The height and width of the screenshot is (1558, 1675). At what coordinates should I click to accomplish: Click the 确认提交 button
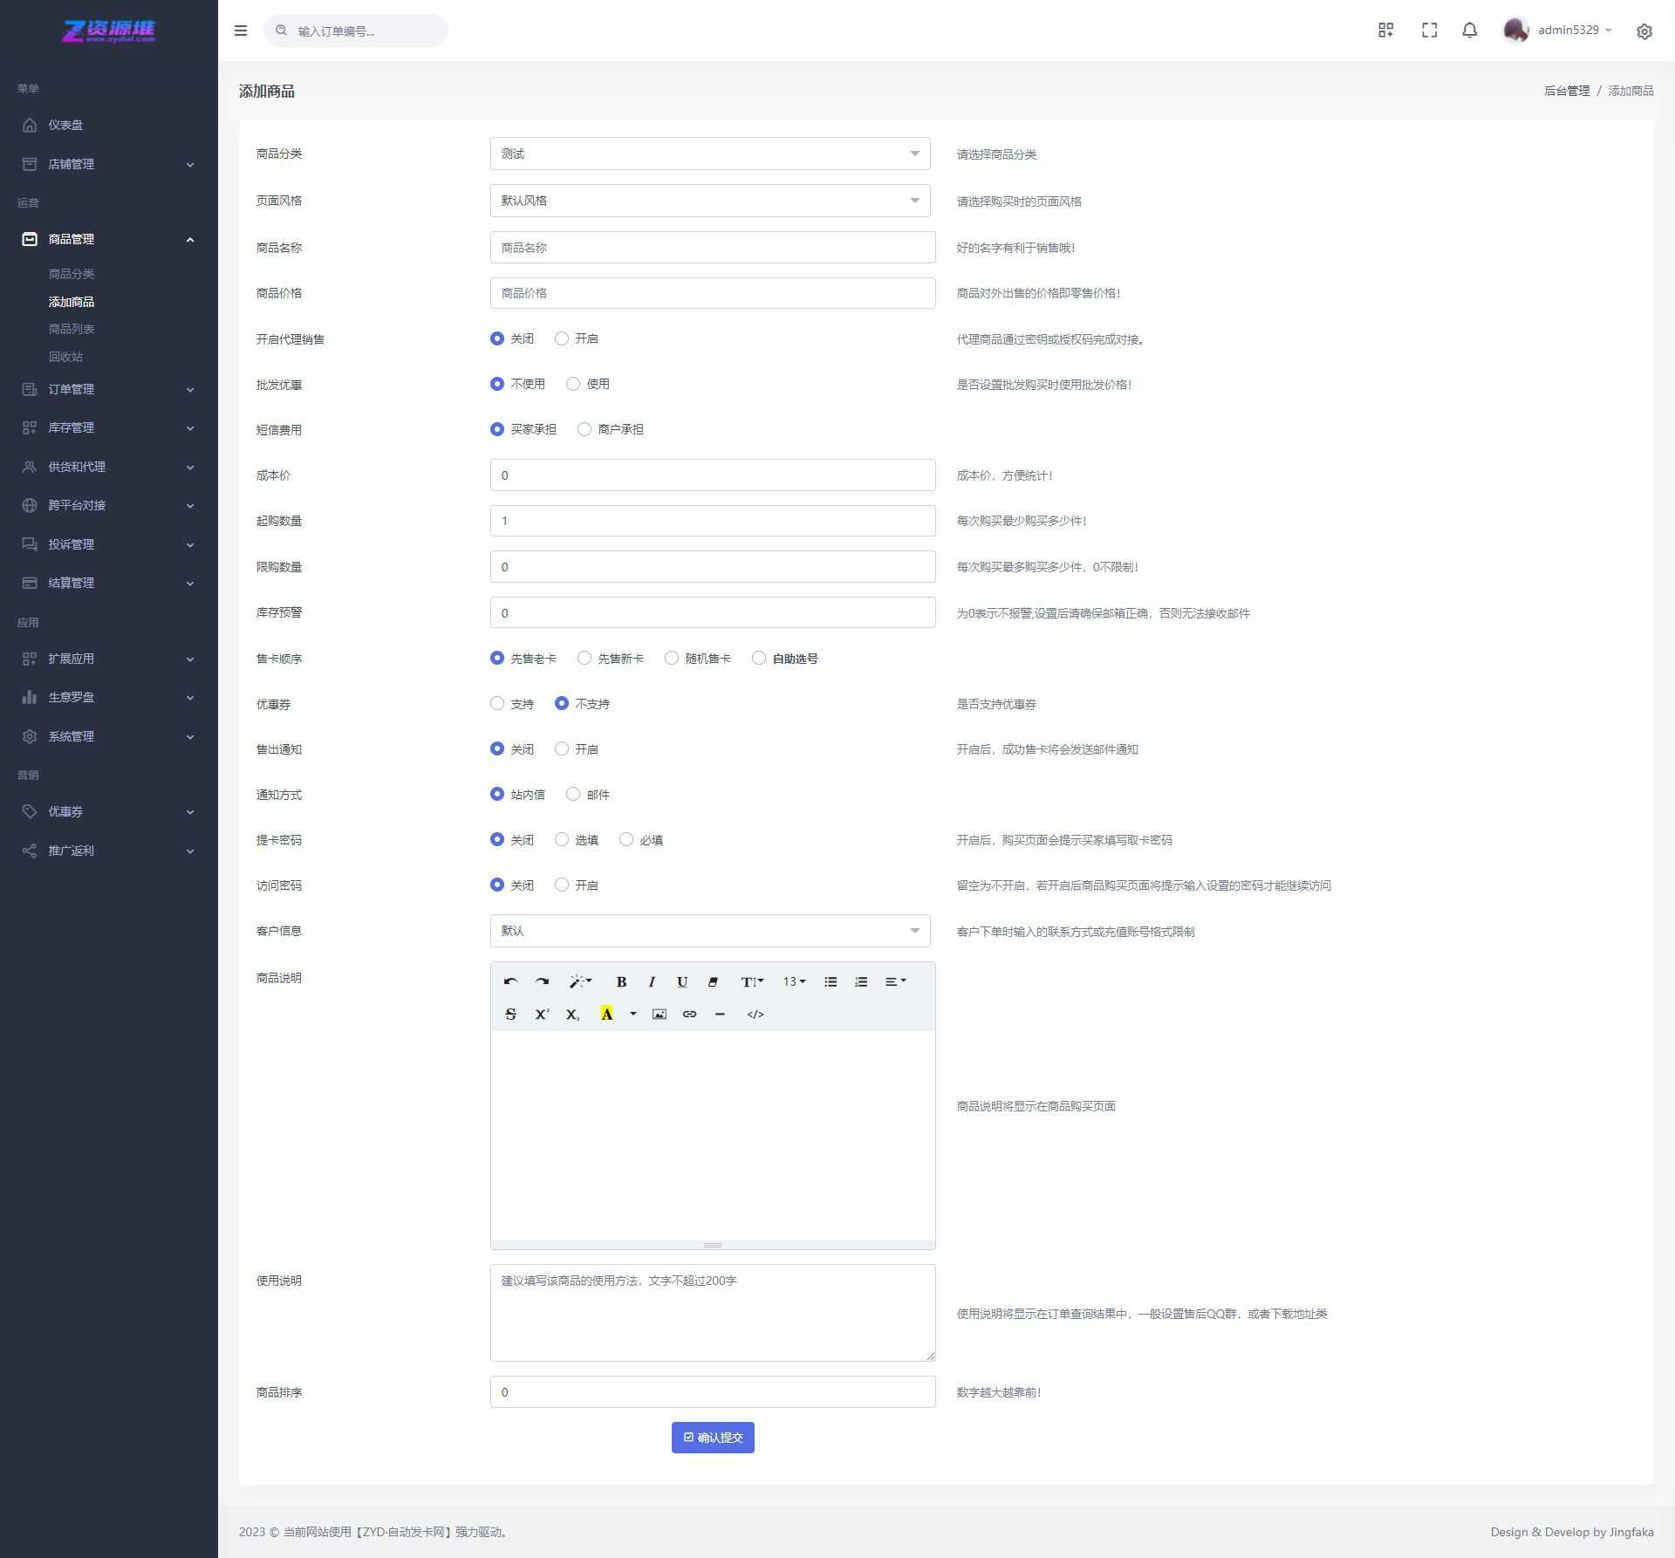pos(712,1438)
